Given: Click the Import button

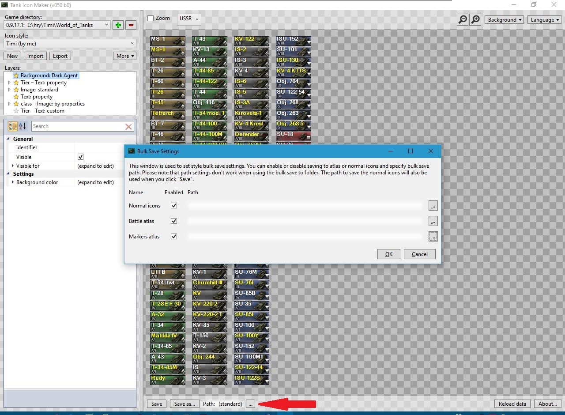Looking at the screenshot, I should pyautogui.click(x=35, y=56).
